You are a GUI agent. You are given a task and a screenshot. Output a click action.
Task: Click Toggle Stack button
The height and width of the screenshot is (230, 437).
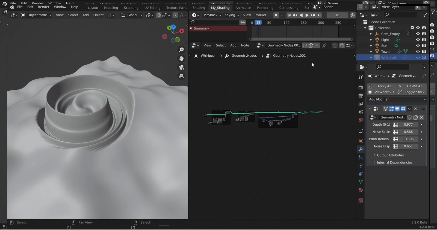[412, 92]
